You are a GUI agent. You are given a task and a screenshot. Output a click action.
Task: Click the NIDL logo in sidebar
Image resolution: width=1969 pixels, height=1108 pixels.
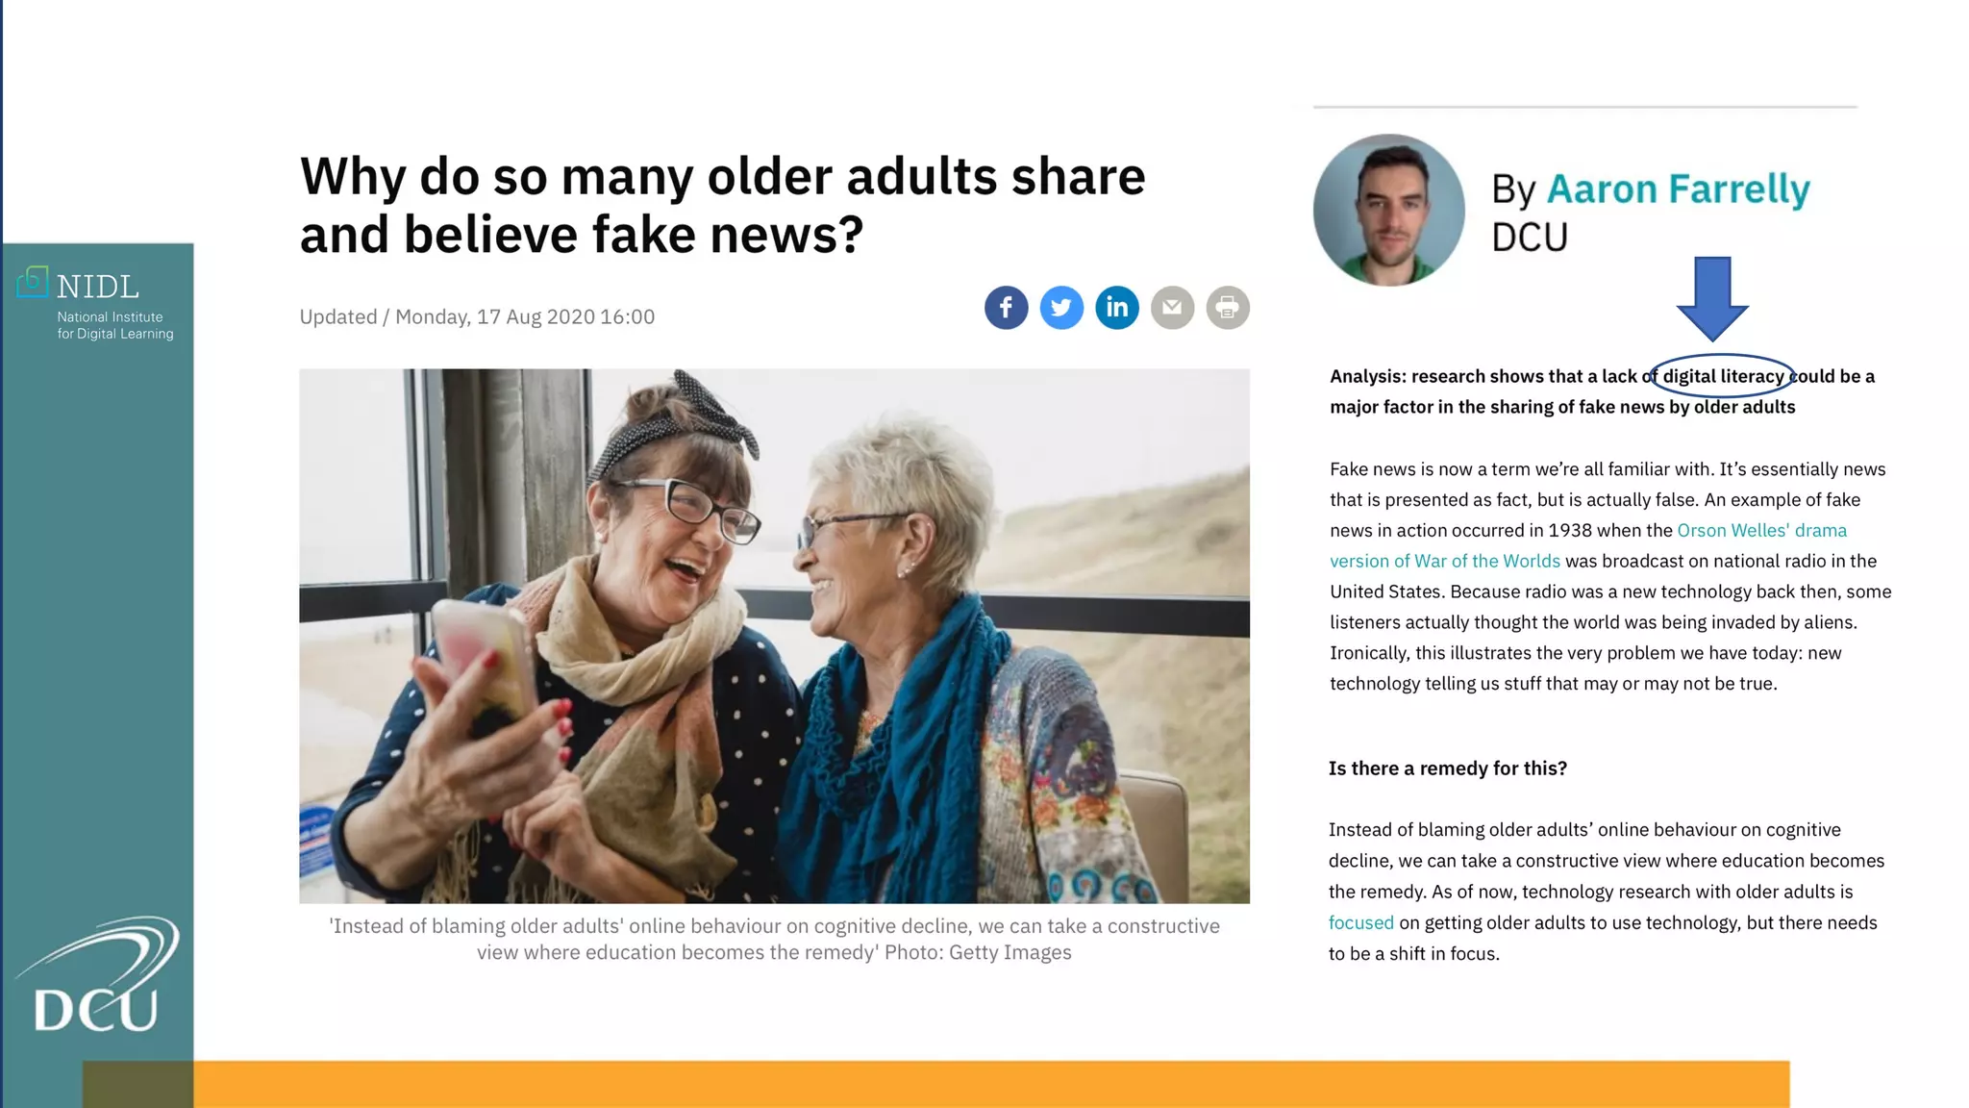click(95, 304)
